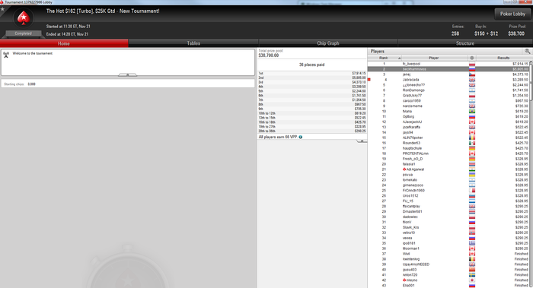Screen dimensions: 533x288
Task: Click China flag in rank 40 row
Action: [x=472, y=270]
